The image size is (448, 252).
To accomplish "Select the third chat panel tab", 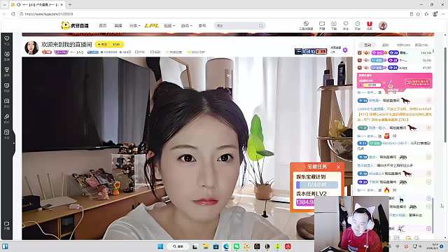I will (x=403, y=45).
